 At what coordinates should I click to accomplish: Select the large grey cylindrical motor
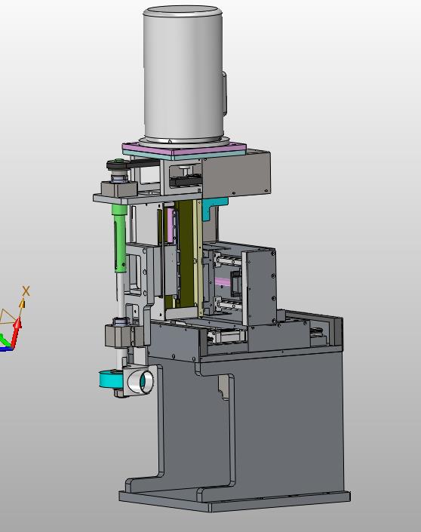pyautogui.click(x=183, y=73)
